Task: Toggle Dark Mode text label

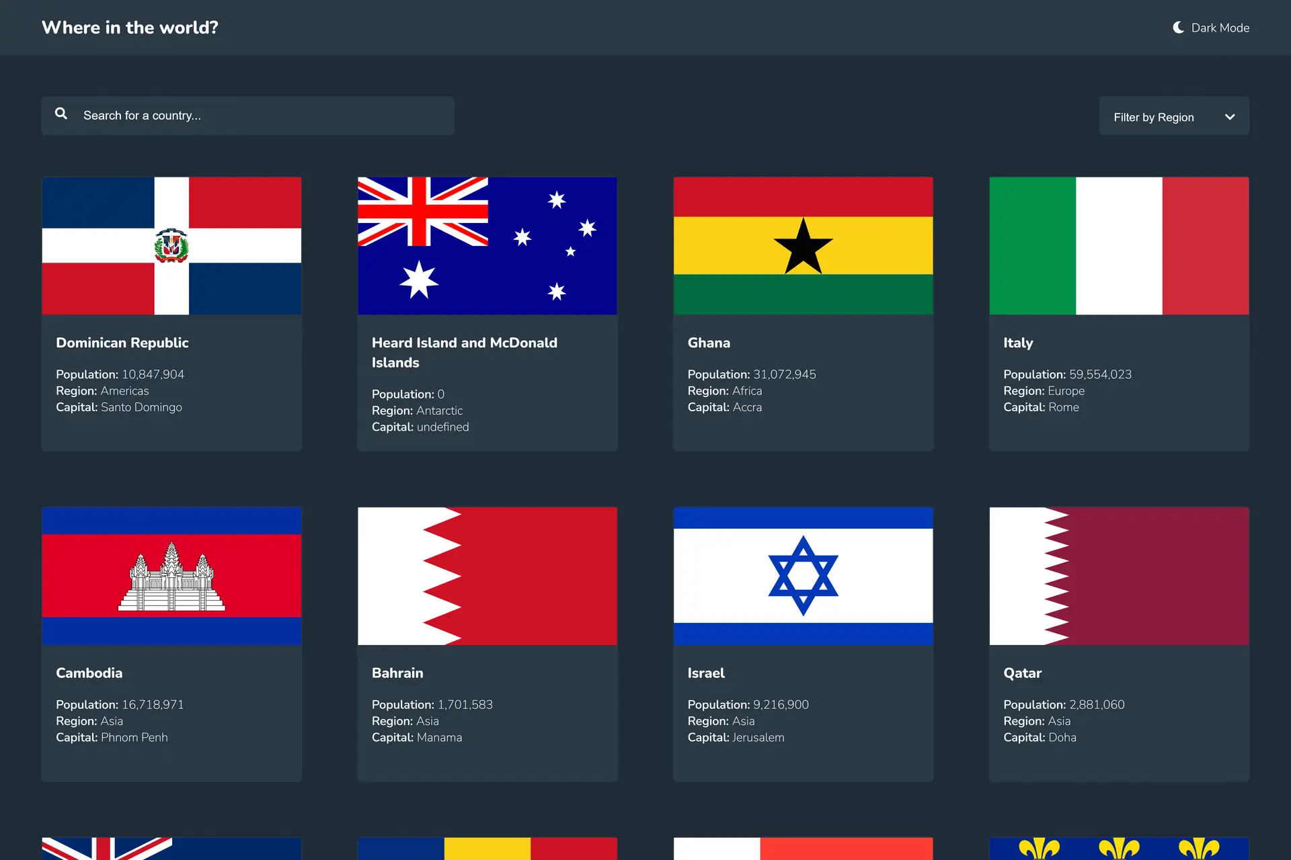Action: 1220,28
